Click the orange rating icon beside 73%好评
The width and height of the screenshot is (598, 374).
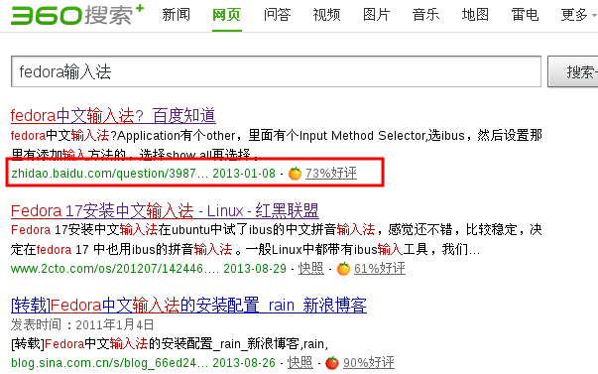(x=295, y=174)
